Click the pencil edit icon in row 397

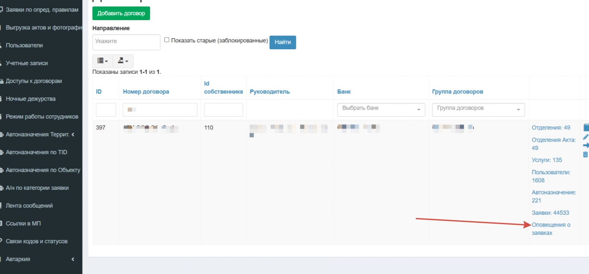point(585,137)
